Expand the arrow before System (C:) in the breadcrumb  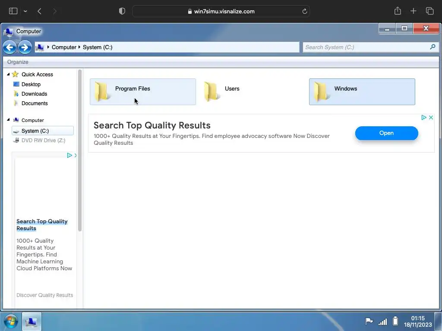click(x=79, y=47)
